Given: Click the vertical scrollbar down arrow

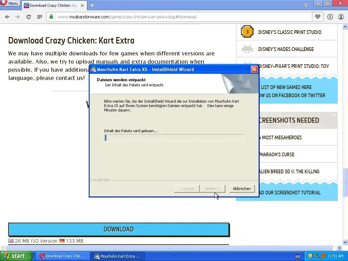Looking at the screenshot, I should [x=345, y=242].
